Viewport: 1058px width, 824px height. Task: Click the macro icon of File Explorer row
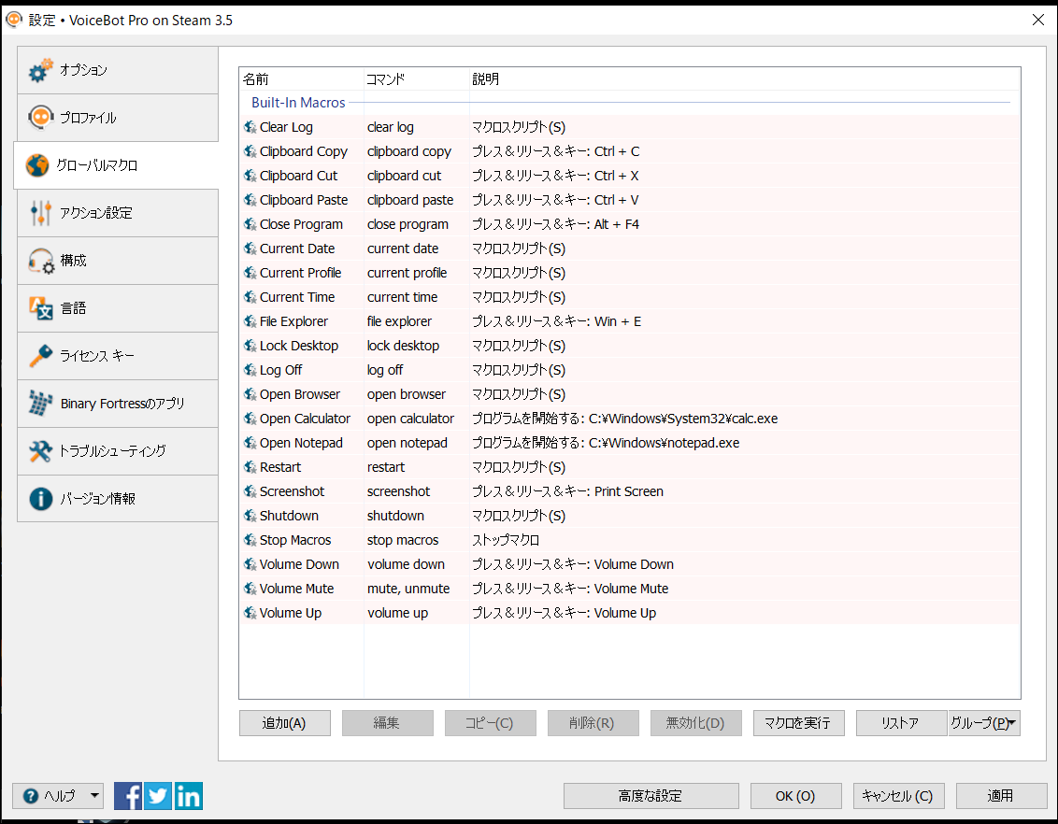250,321
